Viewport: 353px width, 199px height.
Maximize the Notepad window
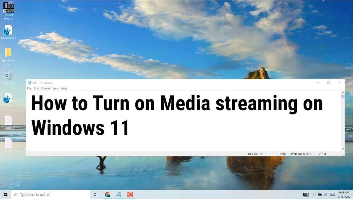point(328,82)
